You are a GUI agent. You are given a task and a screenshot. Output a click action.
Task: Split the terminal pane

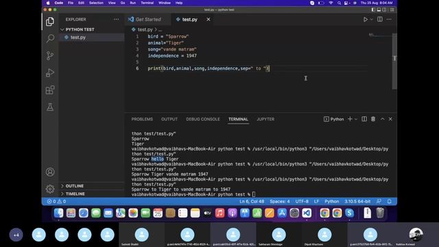(364, 119)
